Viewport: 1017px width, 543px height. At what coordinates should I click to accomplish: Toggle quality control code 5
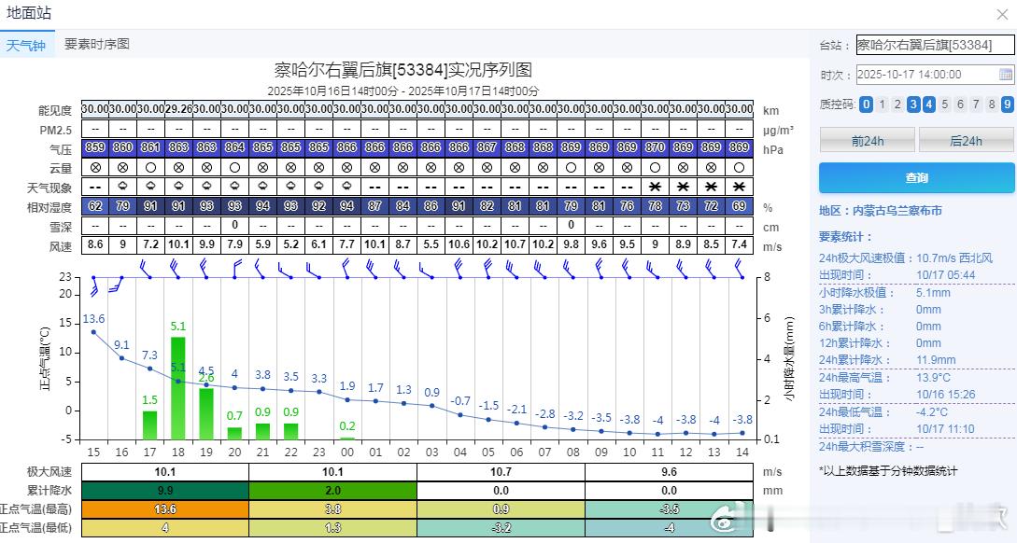click(x=945, y=104)
